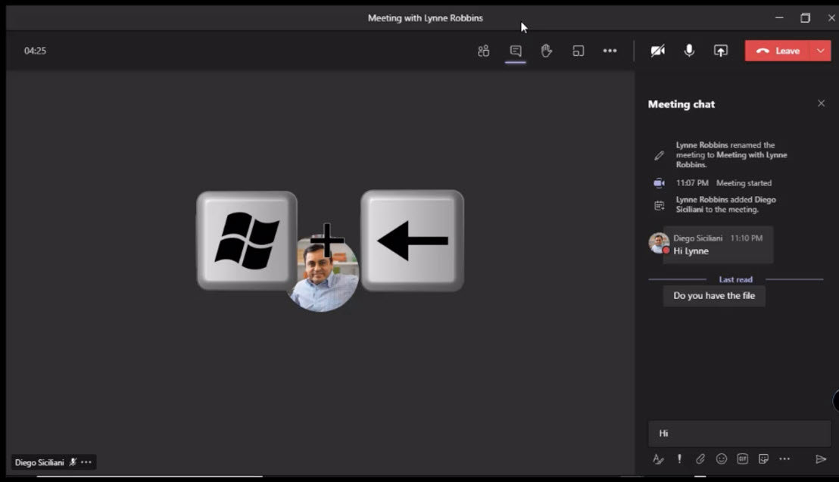Open the emoji picker
Image resolution: width=839 pixels, height=482 pixels.
pos(722,459)
